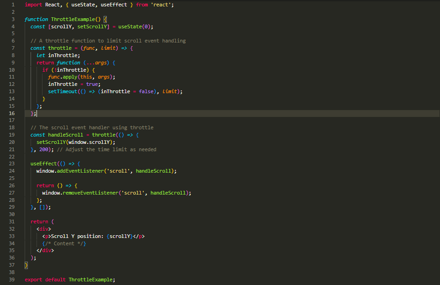The height and width of the screenshot is (285, 440).
Task: Click 'func.apply(this, args)' on line 11
Action: coord(80,77)
